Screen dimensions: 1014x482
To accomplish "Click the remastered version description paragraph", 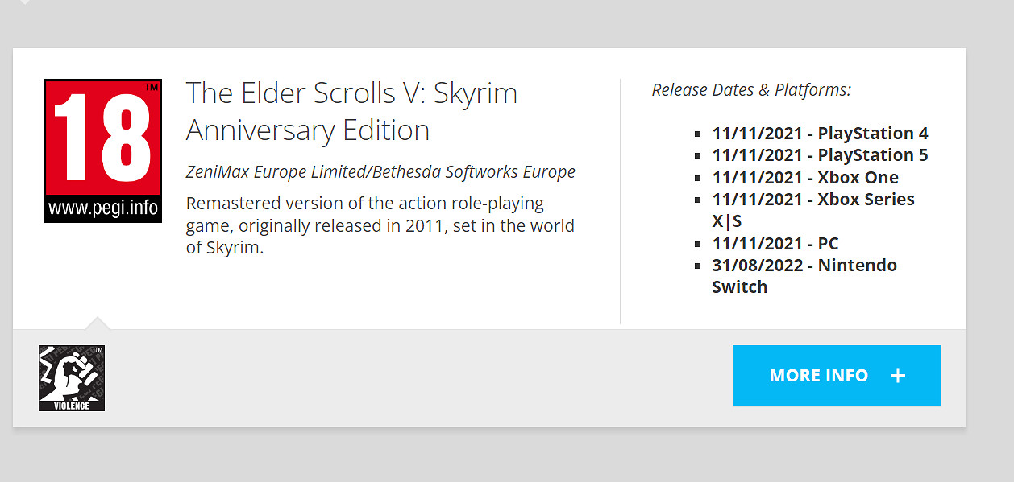I will coord(380,225).
